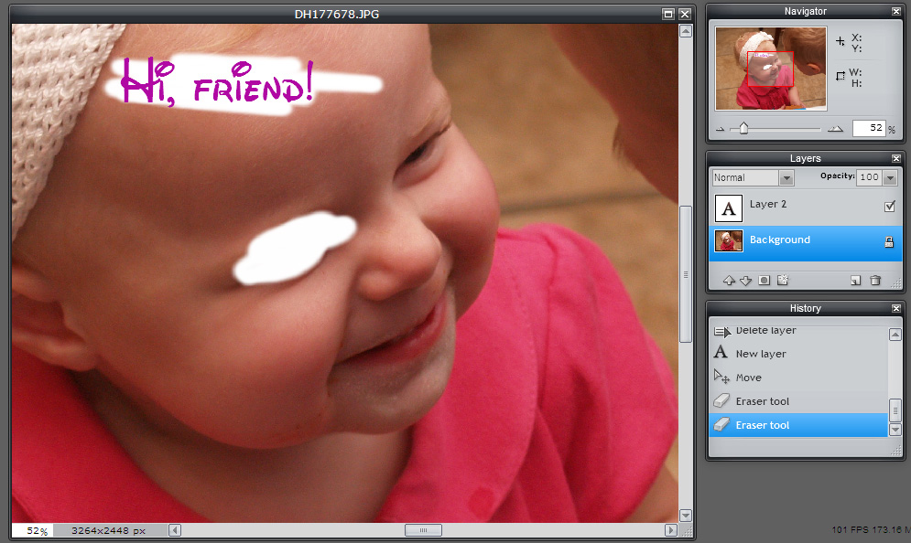Click the Navigator zoom slider handle
The height and width of the screenshot is (543, 911).
(x=743, y=128)
